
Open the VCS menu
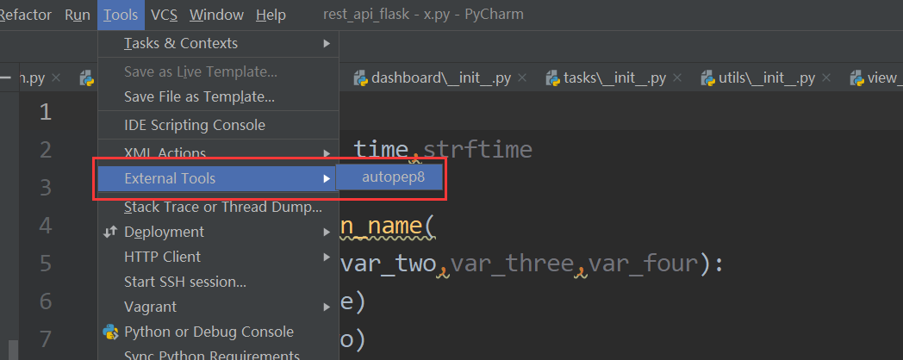[x=164, y=15]
